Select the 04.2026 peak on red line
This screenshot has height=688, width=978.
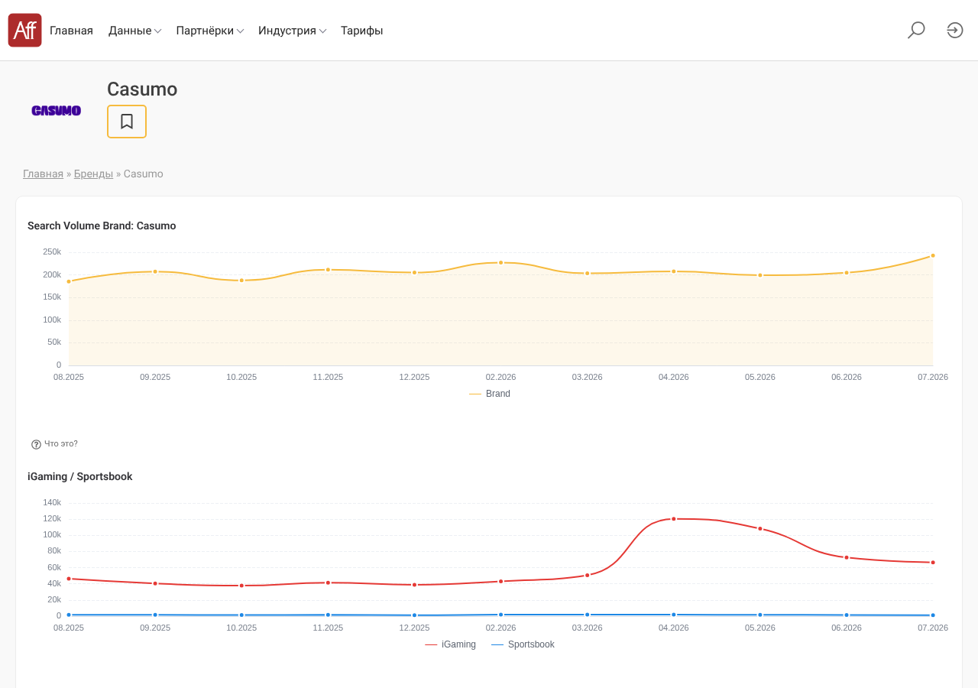click(674, 519)
